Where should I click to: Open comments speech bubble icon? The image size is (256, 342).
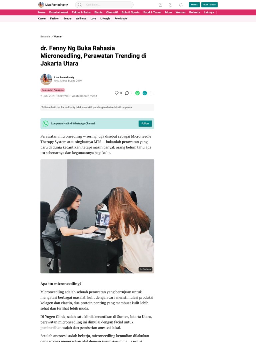[127, 93]
